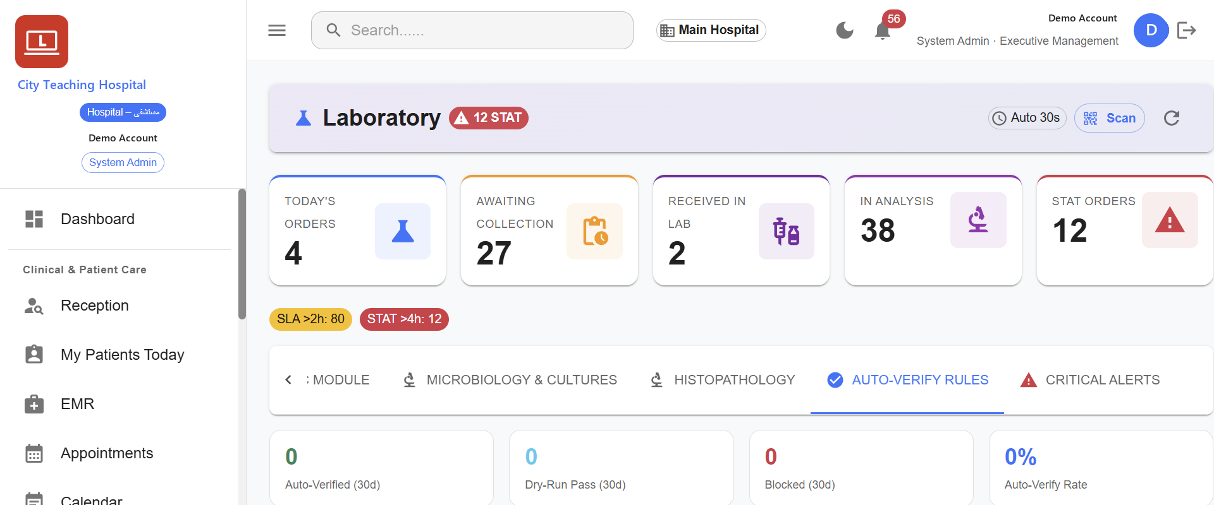Switch to the Critical Alerts tab
1214x505 pixels.
coord(1090,380)
